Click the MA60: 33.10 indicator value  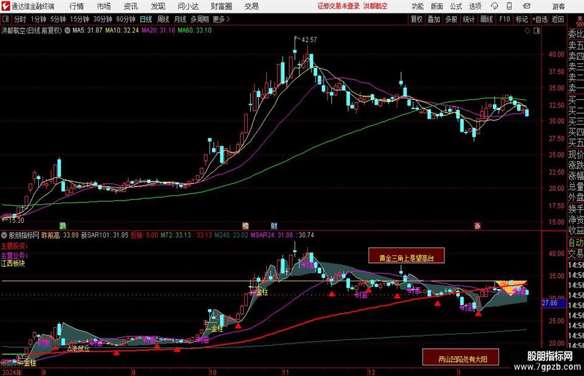[195, 30]
